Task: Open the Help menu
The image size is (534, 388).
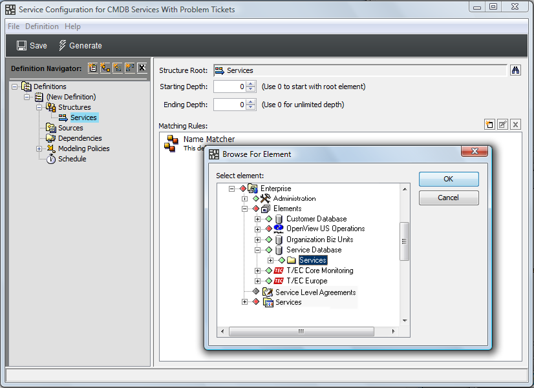Action: tap(72, 26)
